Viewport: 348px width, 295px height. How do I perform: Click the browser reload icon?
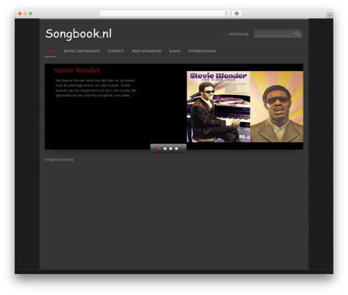[226, 14]
